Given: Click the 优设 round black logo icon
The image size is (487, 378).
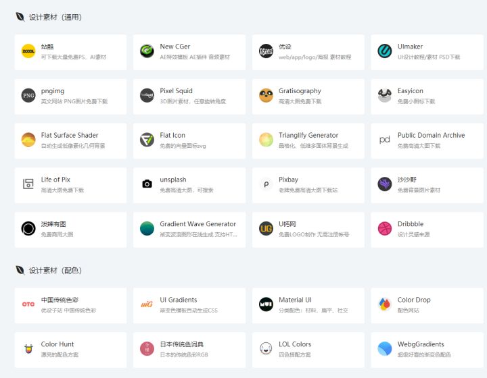Looking at the screenshot, I should click(x=266, y=51).
